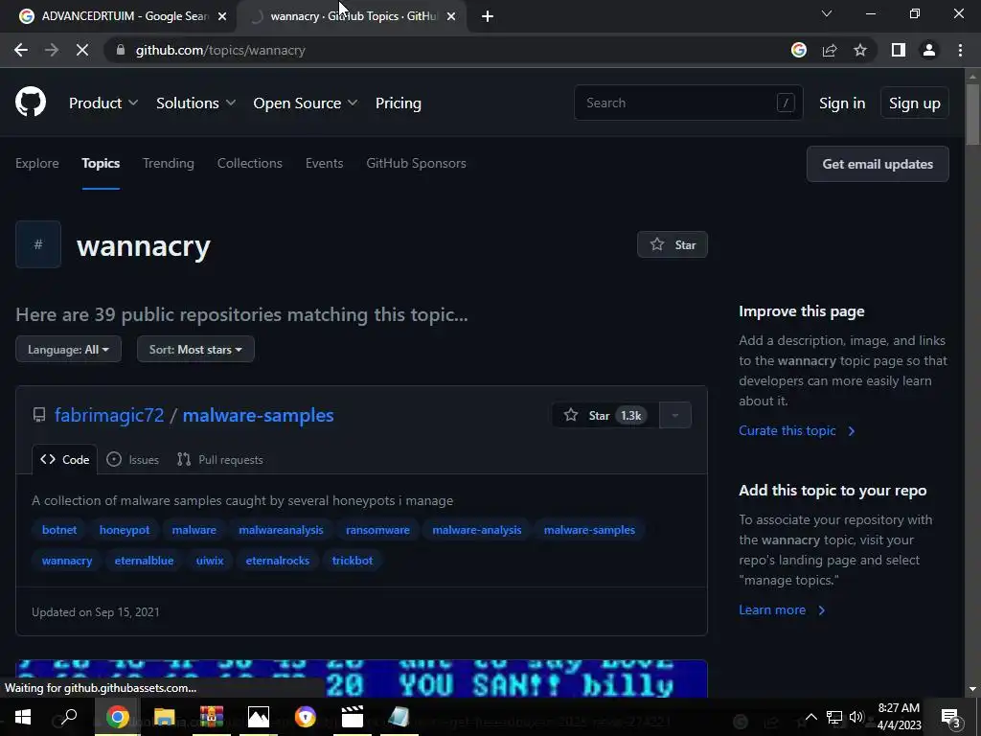Open Pricing page
The width and height of the screenshot is (981, 736).
coord(399,103)
